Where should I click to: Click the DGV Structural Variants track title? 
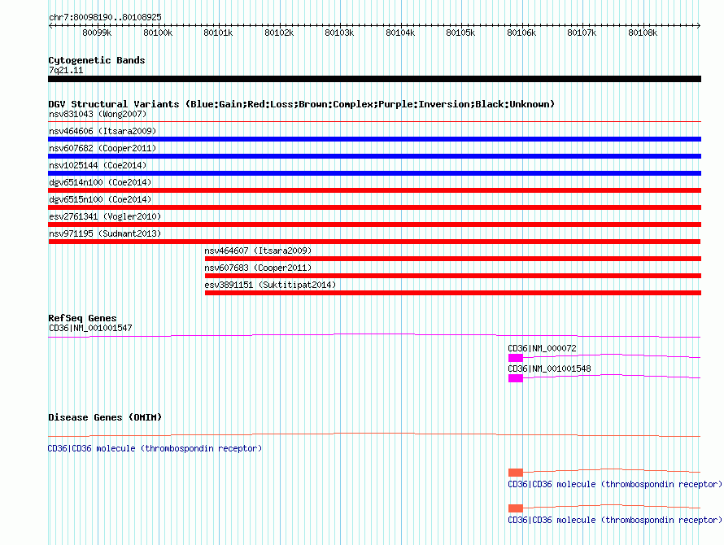301,104
